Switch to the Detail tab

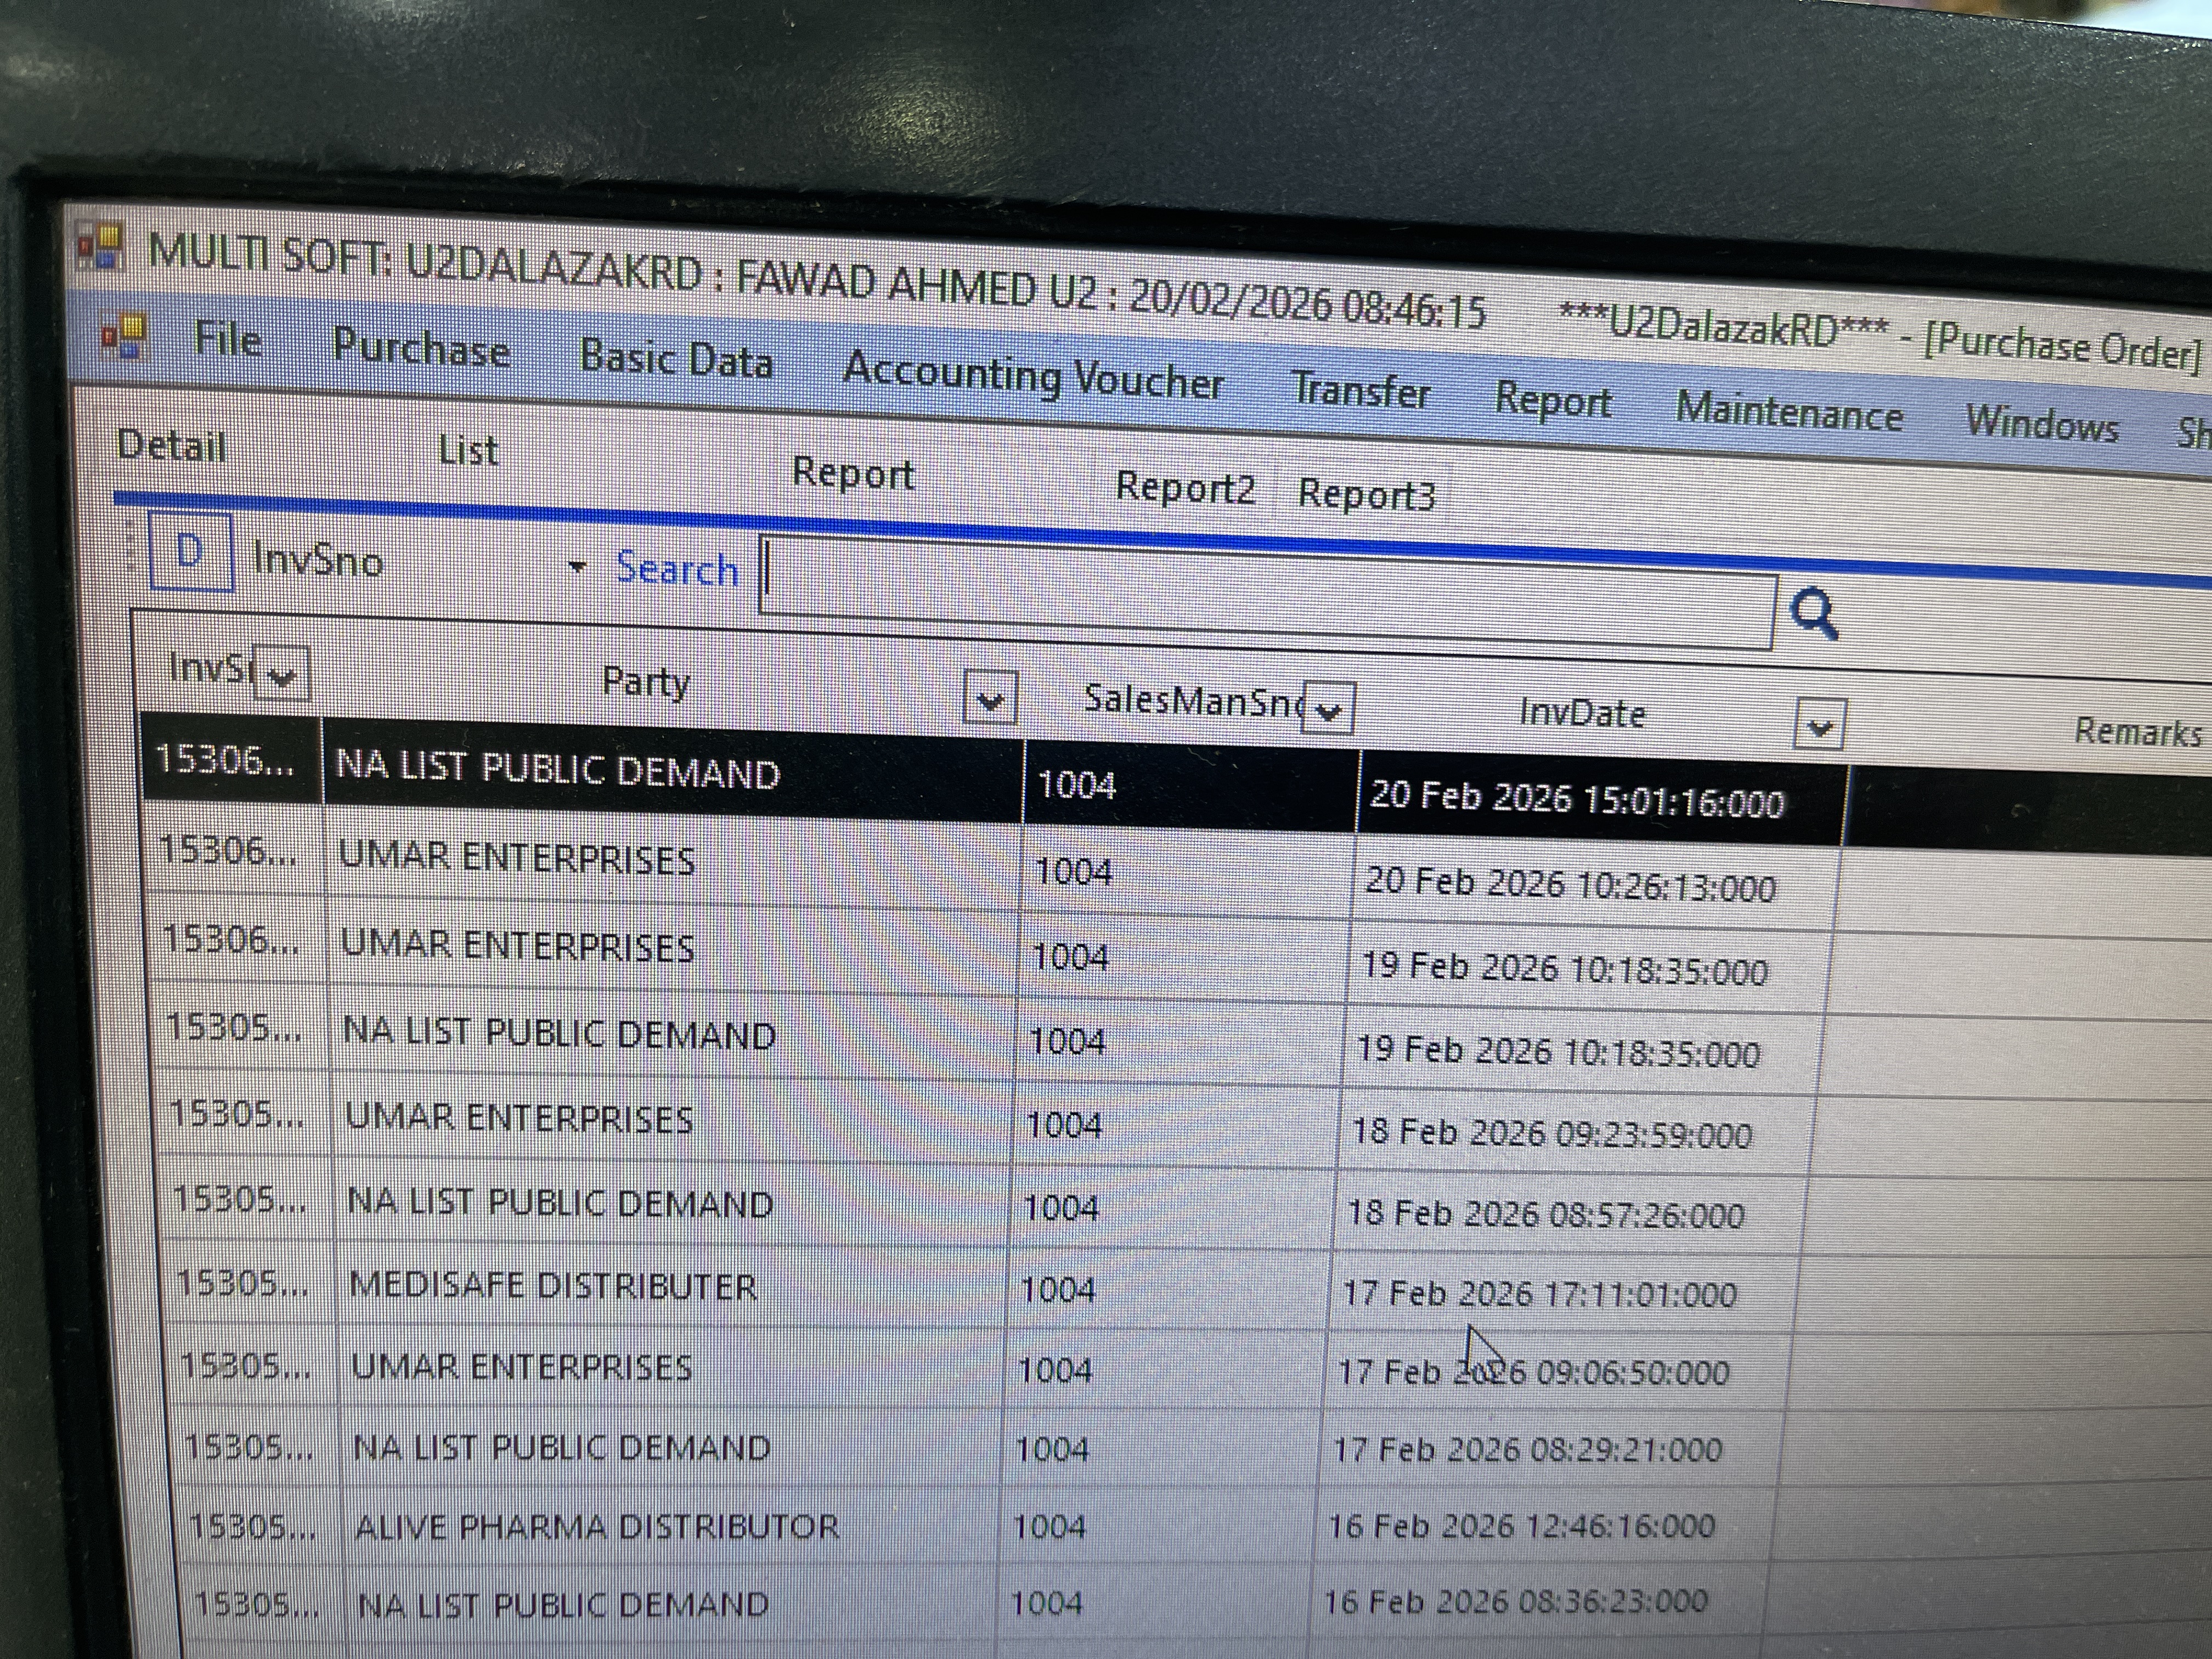171,445
